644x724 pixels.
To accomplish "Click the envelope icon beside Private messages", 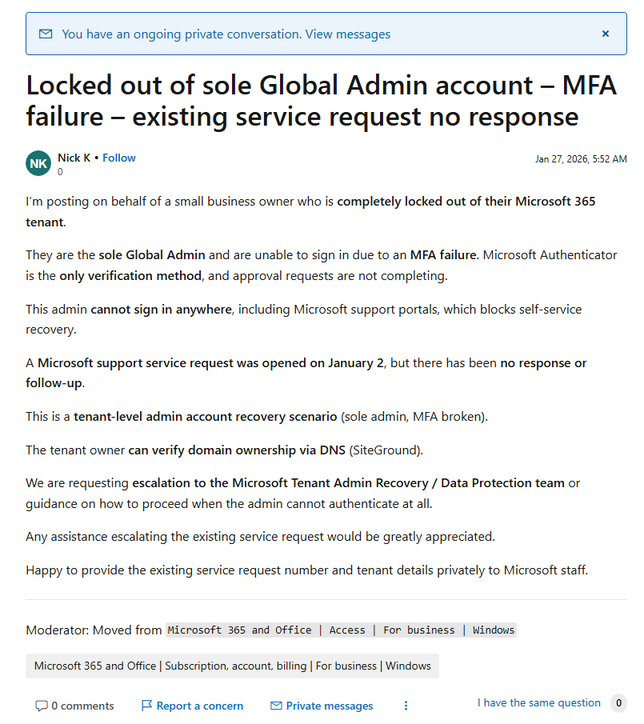I will click(x=276, y=706).
